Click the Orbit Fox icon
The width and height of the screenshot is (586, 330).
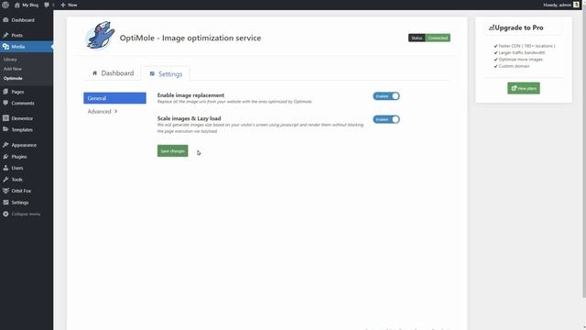(x=5, y=191)
